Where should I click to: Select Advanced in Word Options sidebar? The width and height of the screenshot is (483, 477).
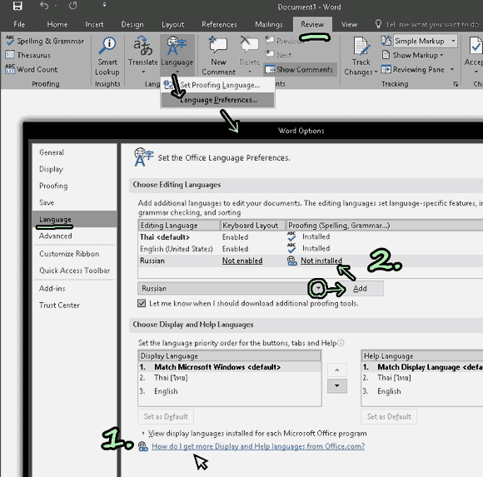pos(74,236)
